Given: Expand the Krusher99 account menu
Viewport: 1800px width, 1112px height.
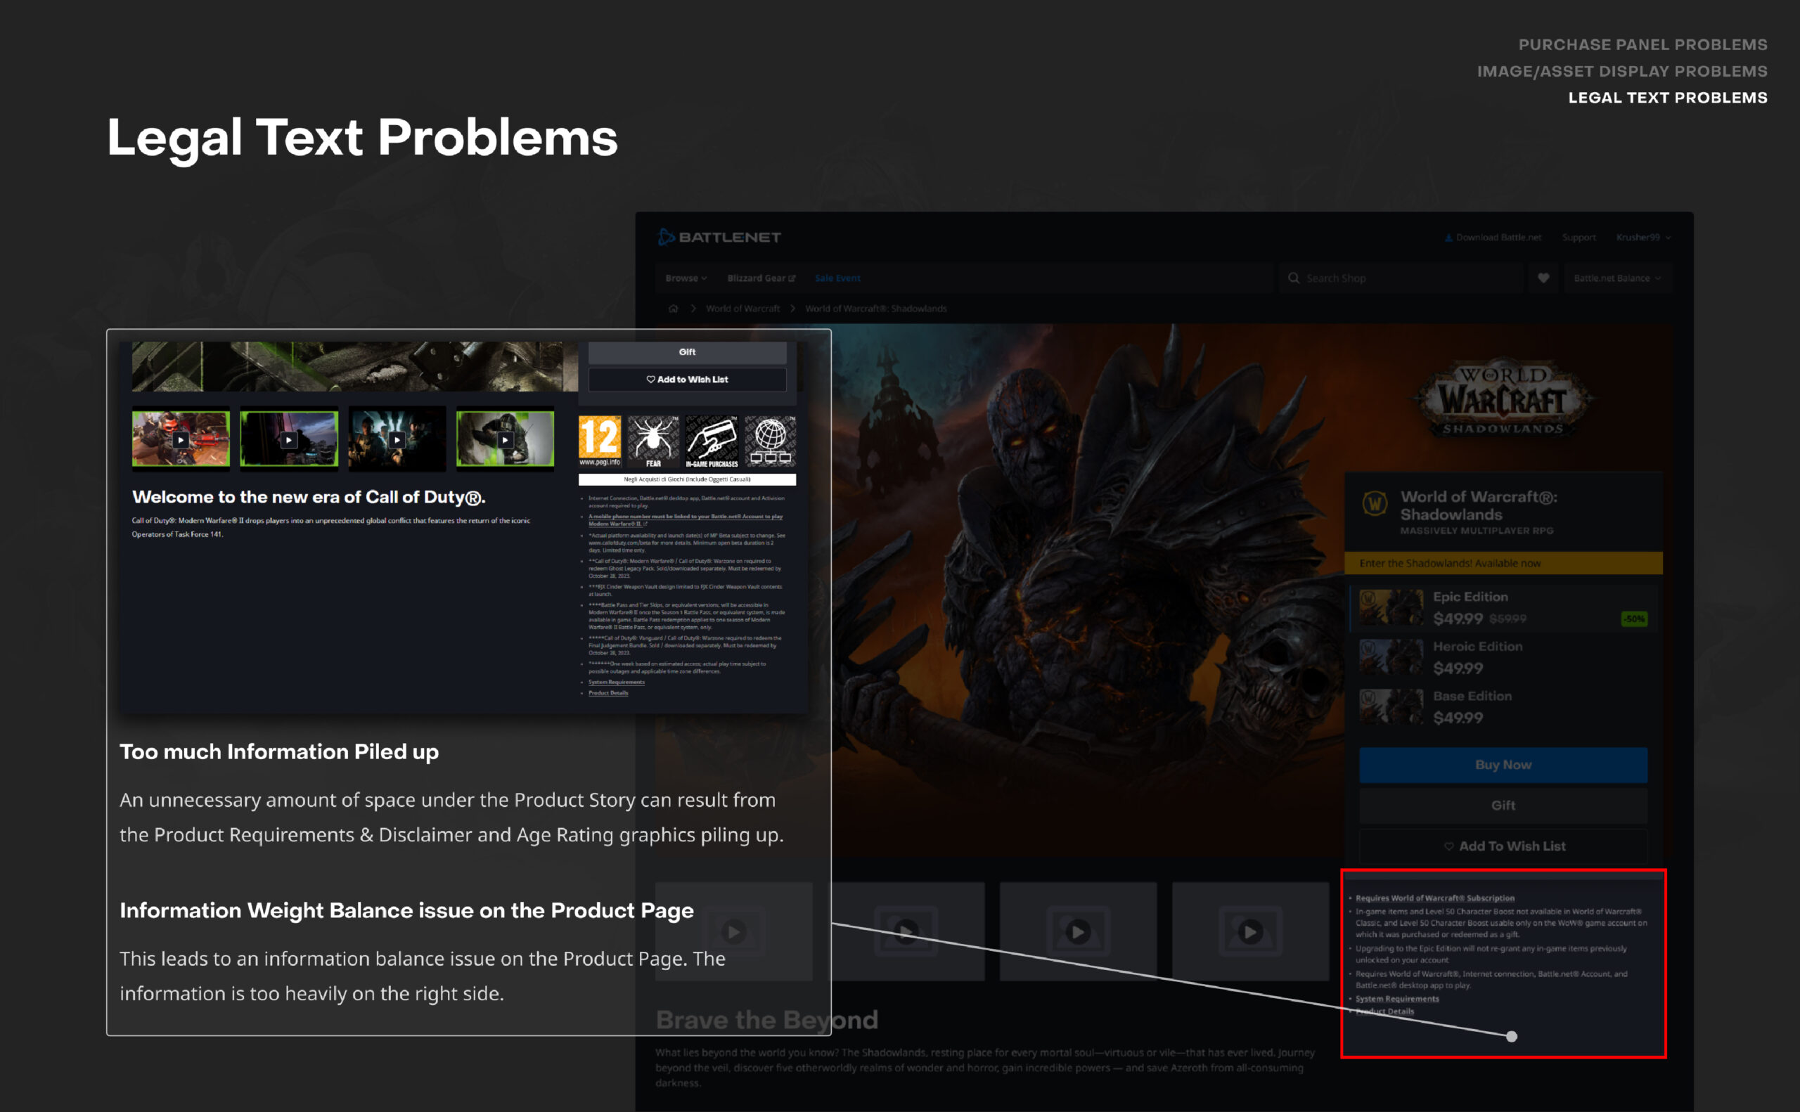Looking at the screenshot, I should [x=1643, y=237].
